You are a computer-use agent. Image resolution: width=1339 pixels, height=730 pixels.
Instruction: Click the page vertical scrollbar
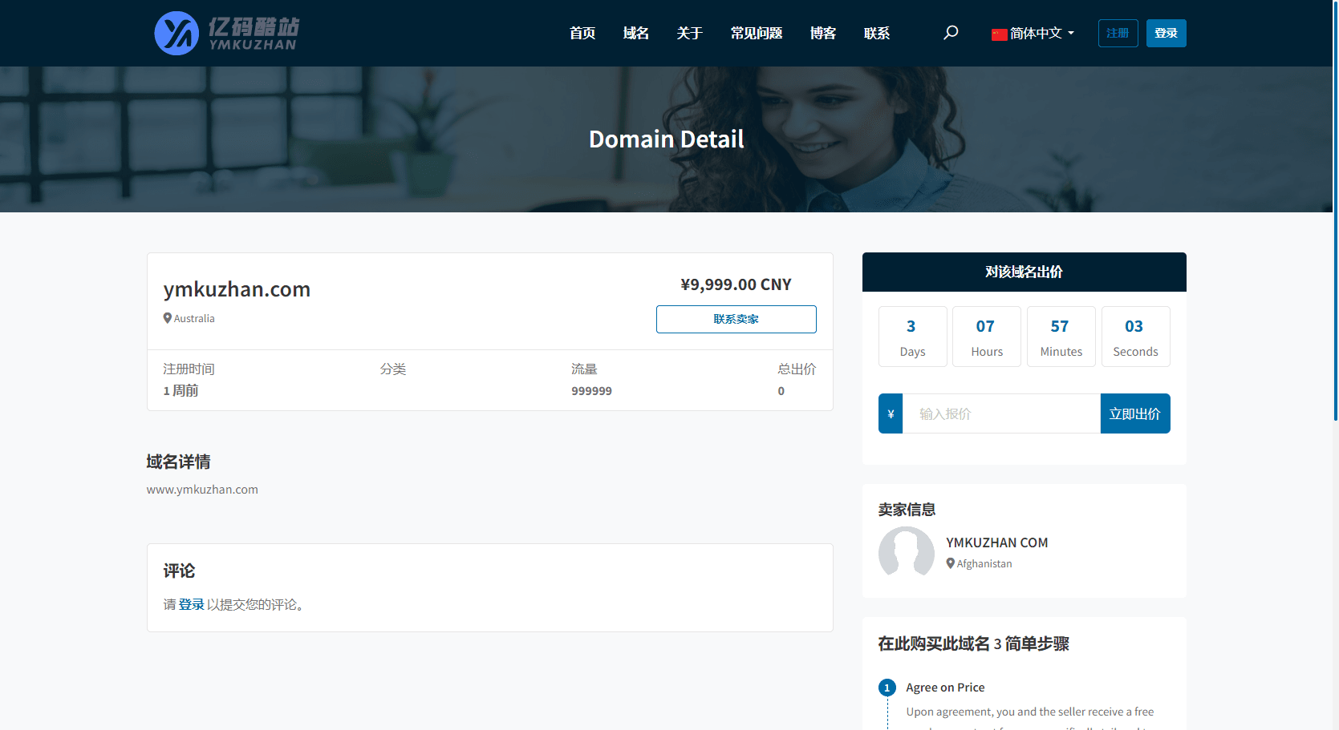pos(1336,210)
